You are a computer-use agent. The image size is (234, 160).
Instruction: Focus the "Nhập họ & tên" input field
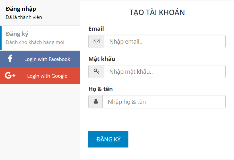point(164,102)
